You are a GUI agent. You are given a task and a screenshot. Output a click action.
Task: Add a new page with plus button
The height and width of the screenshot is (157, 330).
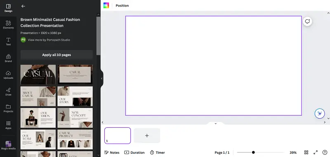pyautogui.click(x=147, y=136)
